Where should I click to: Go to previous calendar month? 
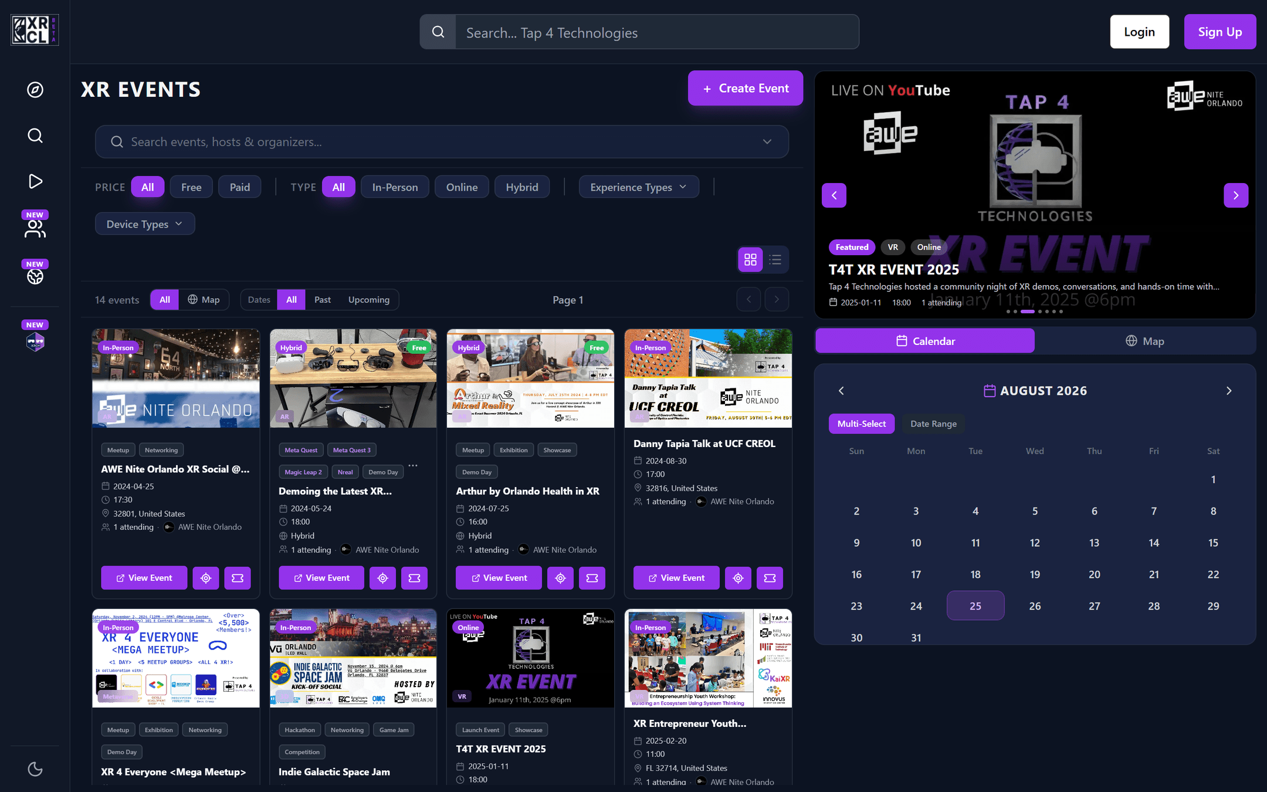[x=841, y=391]
